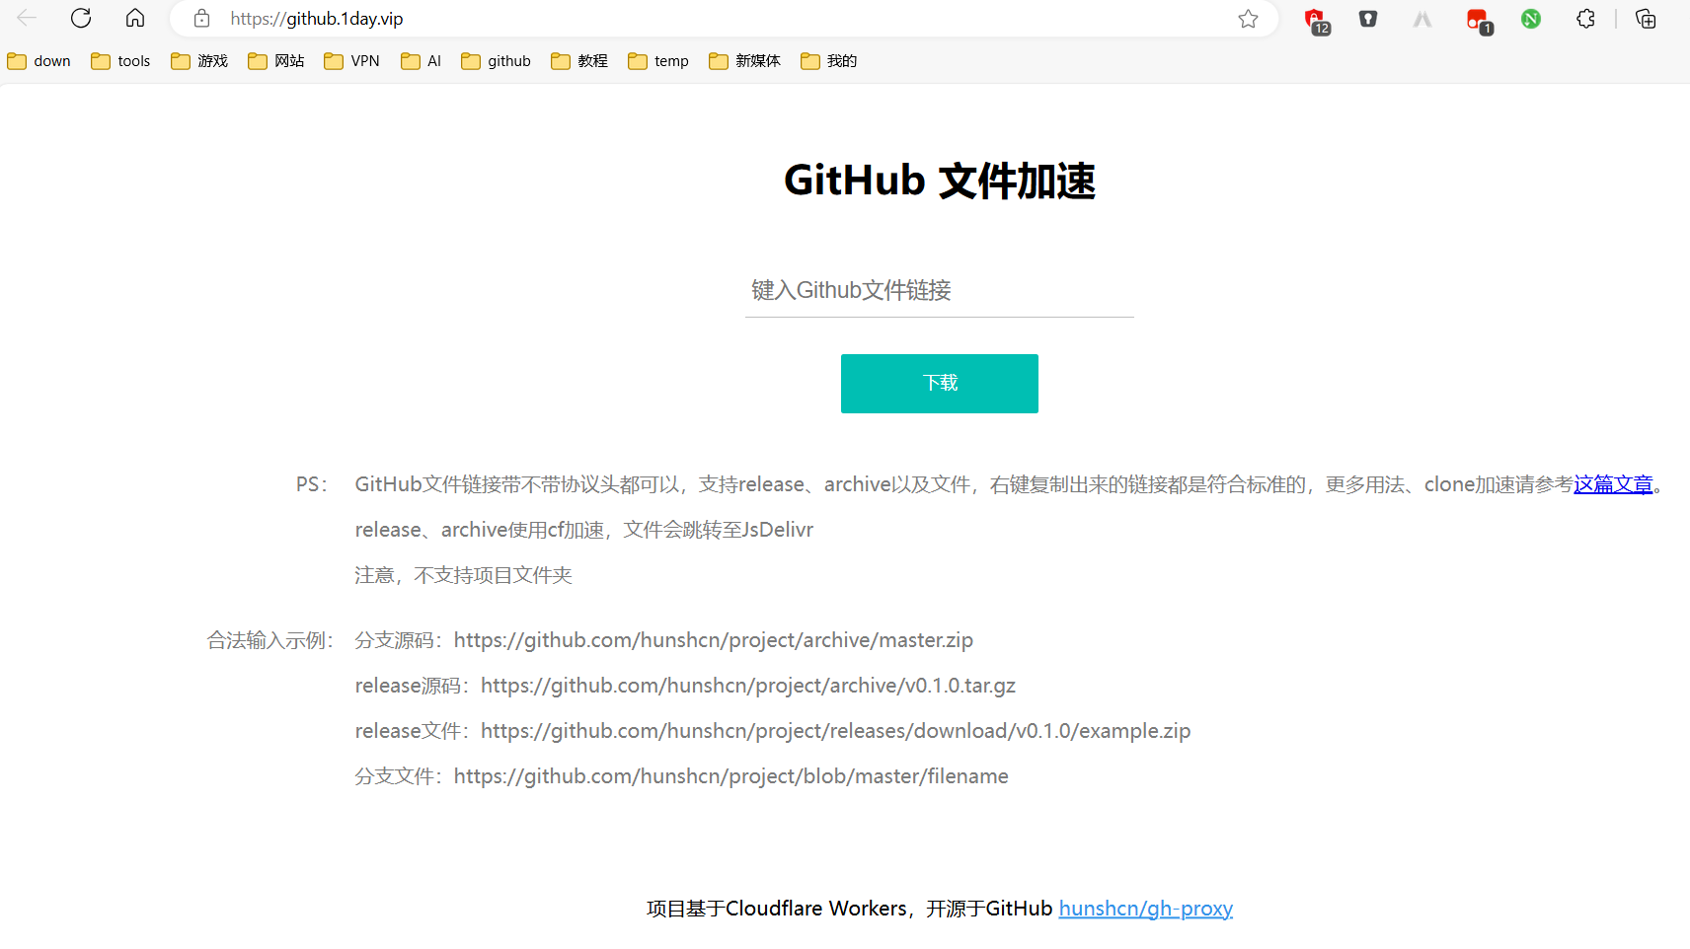
Task: Bookmark this page with star icon
Action: click(x=1248, y=19)
